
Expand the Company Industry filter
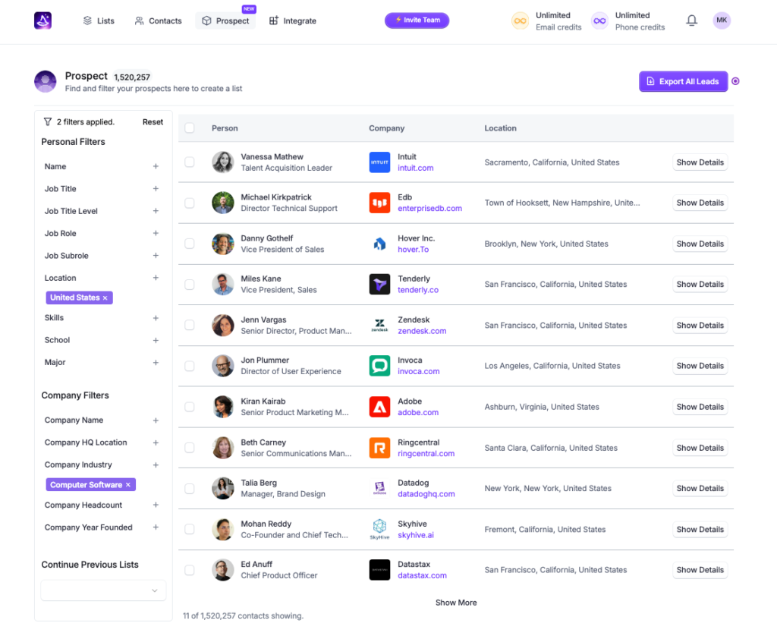[x=156, y=465]
